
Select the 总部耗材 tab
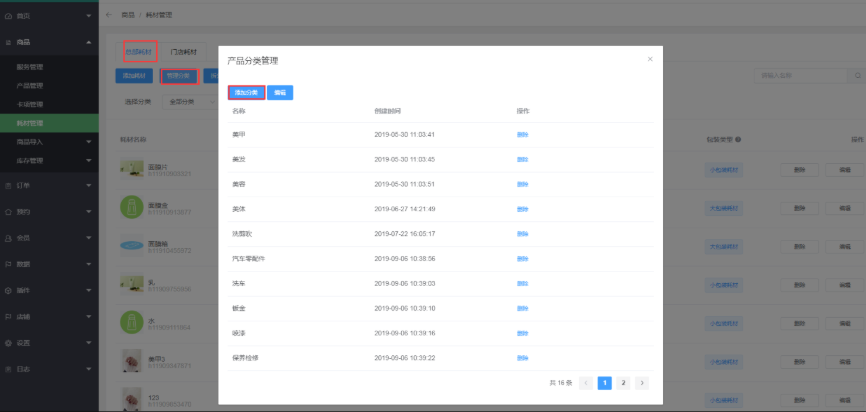click(x=138, y=52)
